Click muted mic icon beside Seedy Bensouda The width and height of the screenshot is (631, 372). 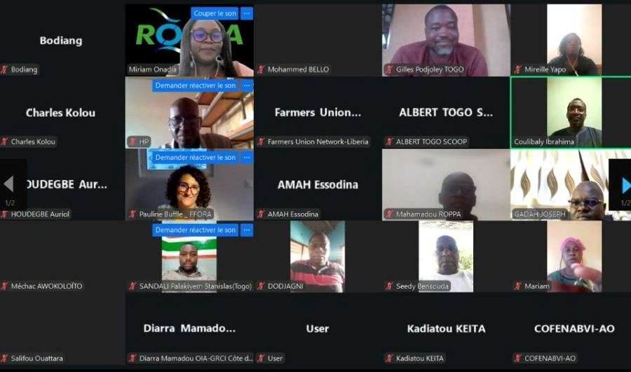pos(389,286)
